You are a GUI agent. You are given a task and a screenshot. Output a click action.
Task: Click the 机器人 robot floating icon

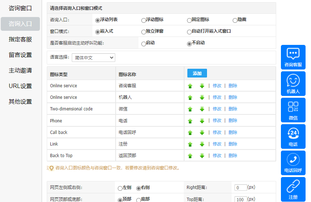pos(293,83)
